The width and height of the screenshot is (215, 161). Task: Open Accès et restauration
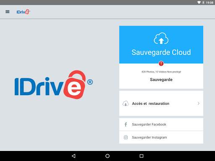tap(161, 103)
